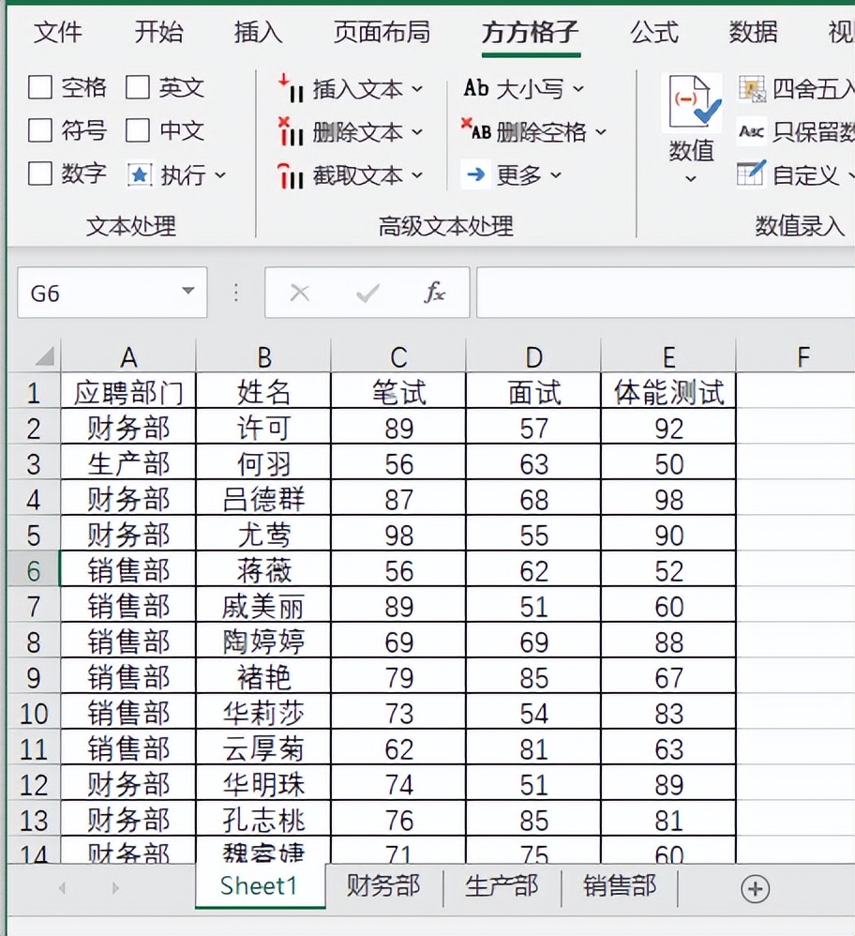Click the formula bar confirm checkmark icon
855x936 pixels.
click(x=367, y=294)
